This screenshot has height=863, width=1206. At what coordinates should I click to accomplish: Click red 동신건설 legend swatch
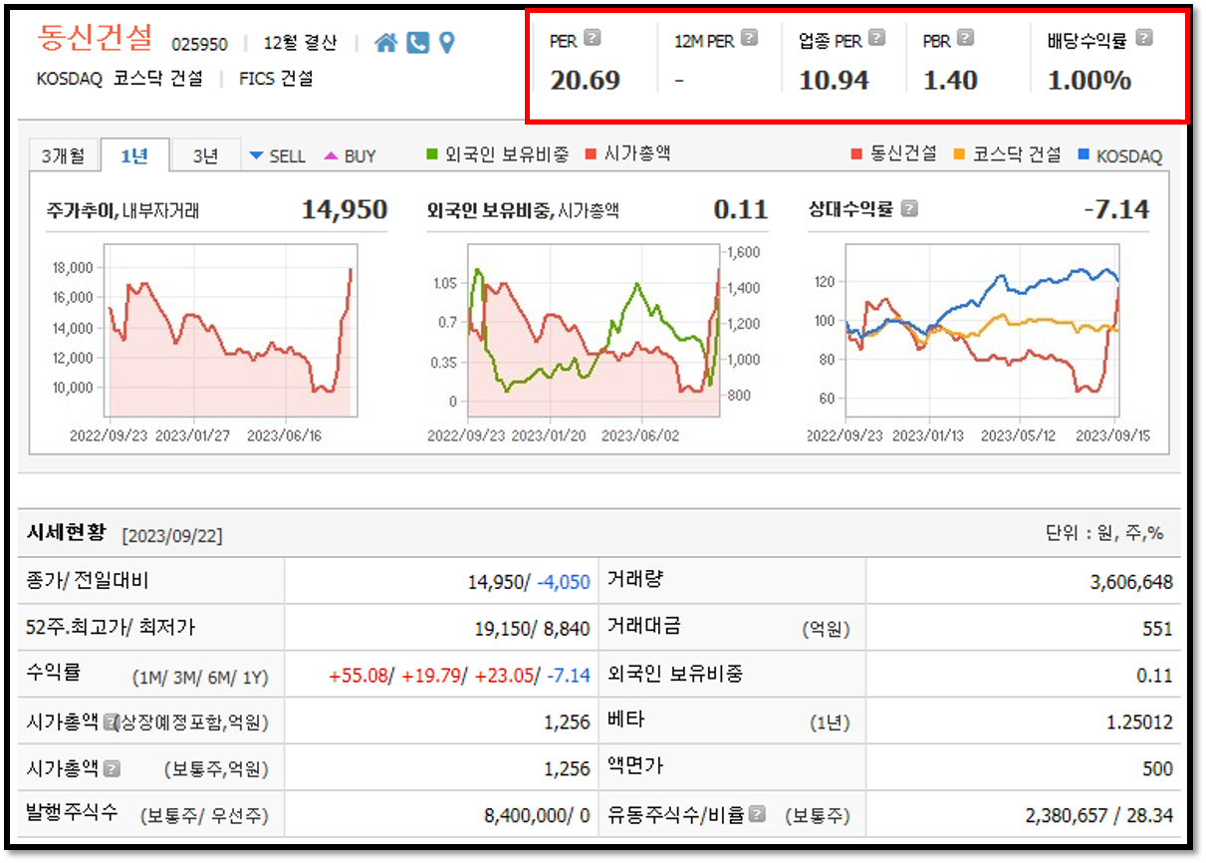(857, 154)
